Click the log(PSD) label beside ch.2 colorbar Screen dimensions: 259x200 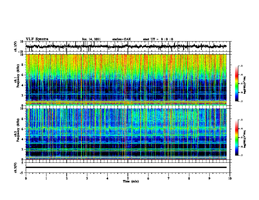click(x=245, y=139)
